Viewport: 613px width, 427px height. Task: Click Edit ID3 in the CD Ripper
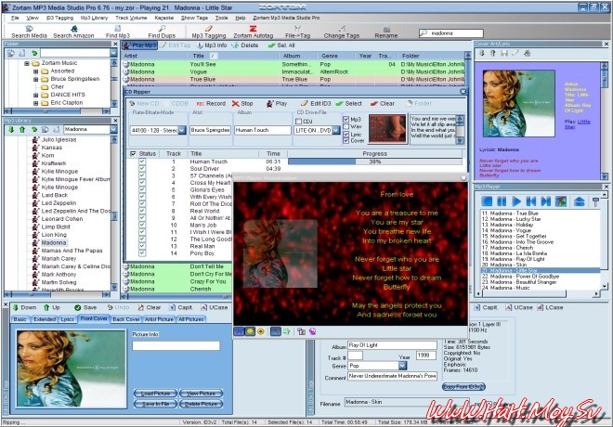pos(316,104)
